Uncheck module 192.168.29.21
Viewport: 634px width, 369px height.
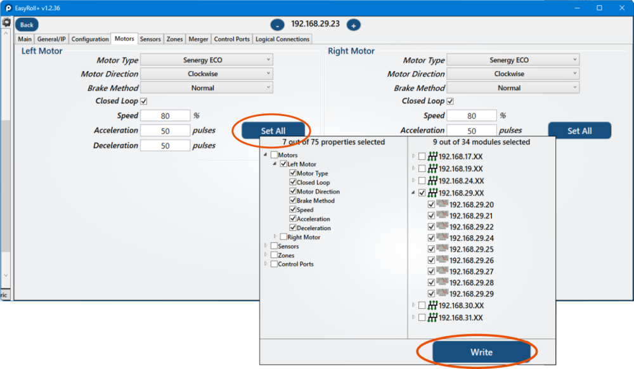point(431,216)
